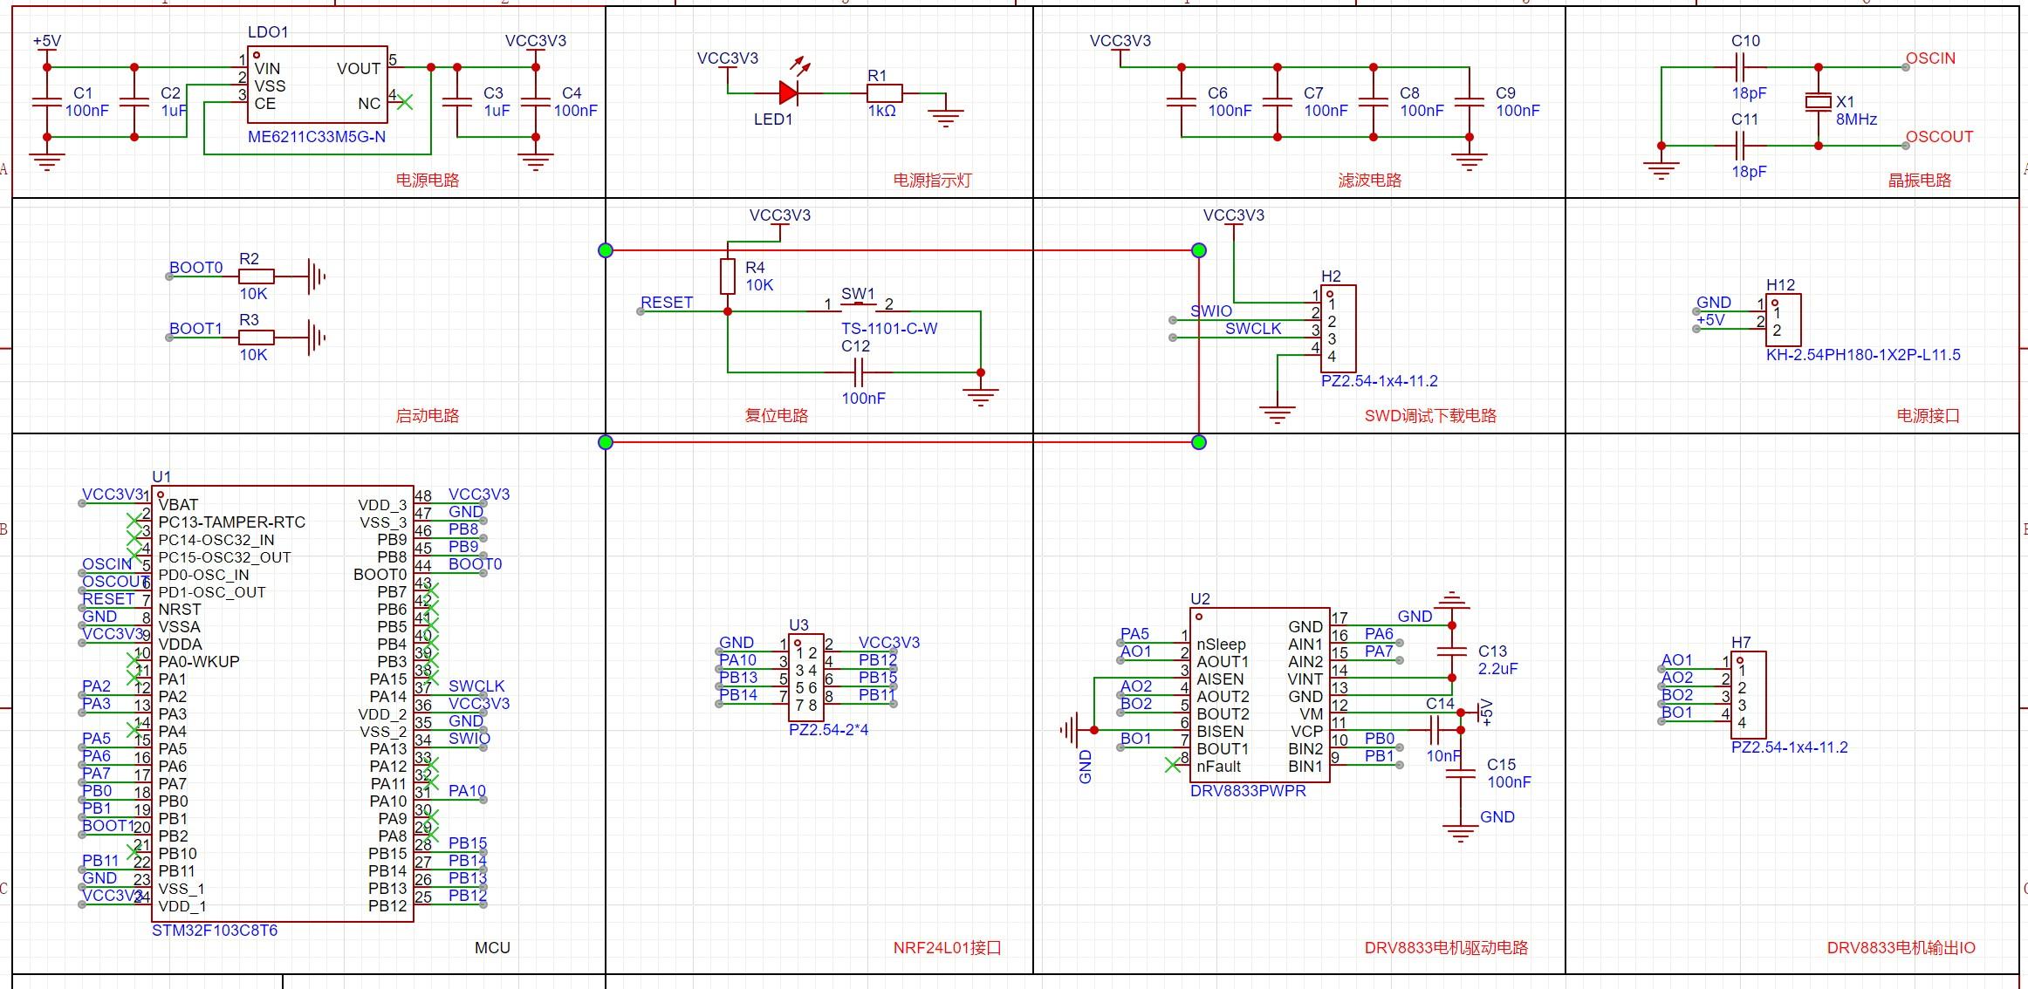Click bottom-right green handle of selected rectangle

(1199, 442)
